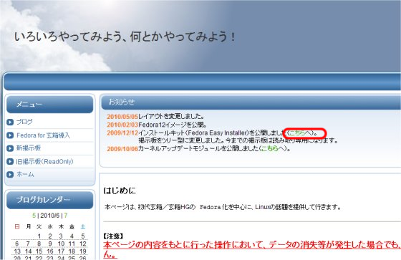Select day 19 in blog calendar

tap(83, 251)
